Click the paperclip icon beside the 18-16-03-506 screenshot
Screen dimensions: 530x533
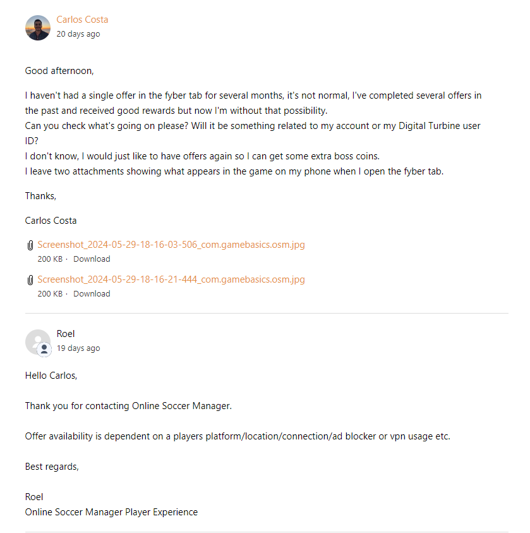pos(30,245)
